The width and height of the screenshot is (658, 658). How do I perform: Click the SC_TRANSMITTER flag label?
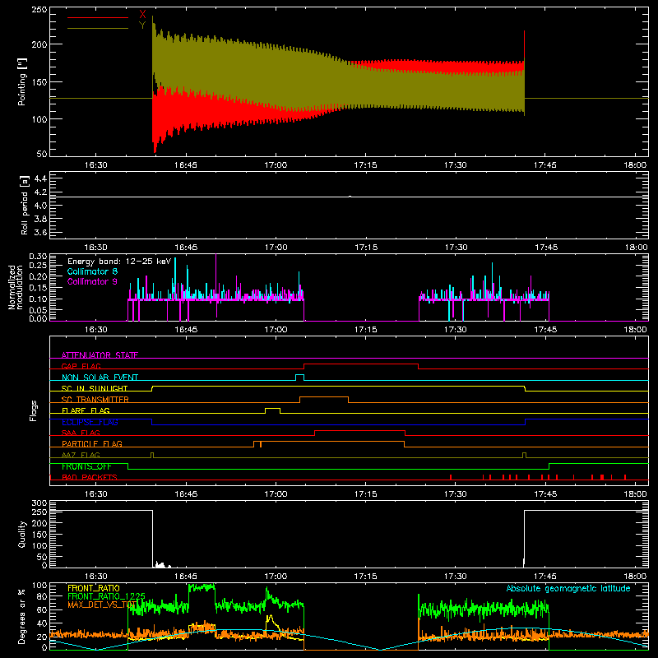pos(95,400)
